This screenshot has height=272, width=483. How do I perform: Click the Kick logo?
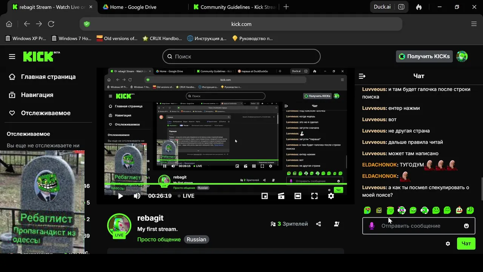42,56
